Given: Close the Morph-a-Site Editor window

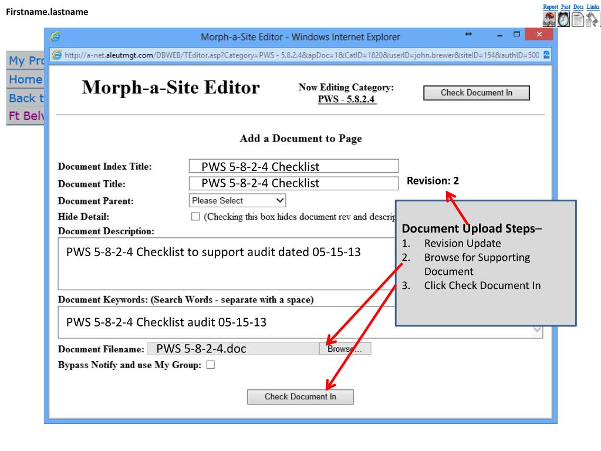Looking at the screenshot, I should [x=539, y=34].
